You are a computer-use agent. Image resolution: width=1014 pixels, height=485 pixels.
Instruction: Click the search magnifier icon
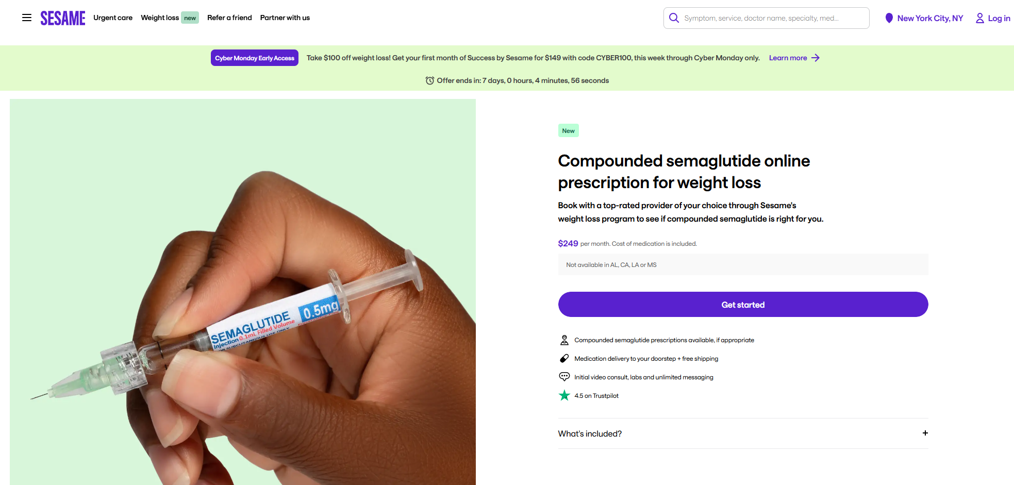pyautogui.click(x=674, y=18)
